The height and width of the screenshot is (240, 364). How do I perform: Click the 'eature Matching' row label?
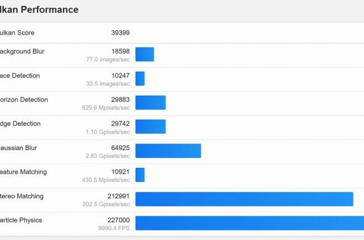pos(23,172)
